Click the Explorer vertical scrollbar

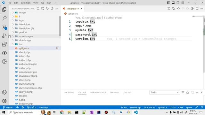click(60, 26)
